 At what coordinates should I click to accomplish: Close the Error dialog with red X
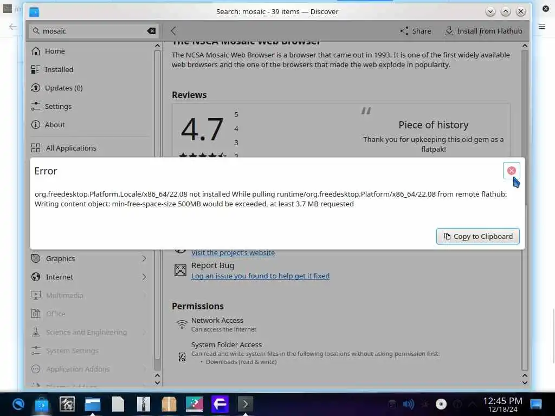pyautogui.click(x=511, y=171)
